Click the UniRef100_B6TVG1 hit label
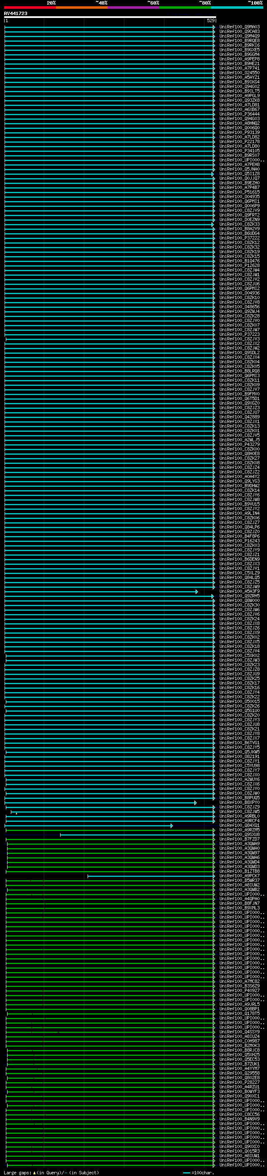Viewport: 267px width, 1176px height. [239, 743]
